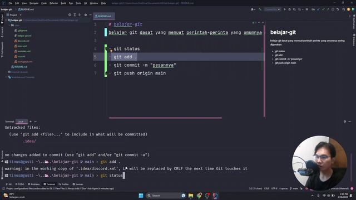The width and height of the screenshot is (356, 200).
Task: Select README.md in project tree
Action: 19,67
